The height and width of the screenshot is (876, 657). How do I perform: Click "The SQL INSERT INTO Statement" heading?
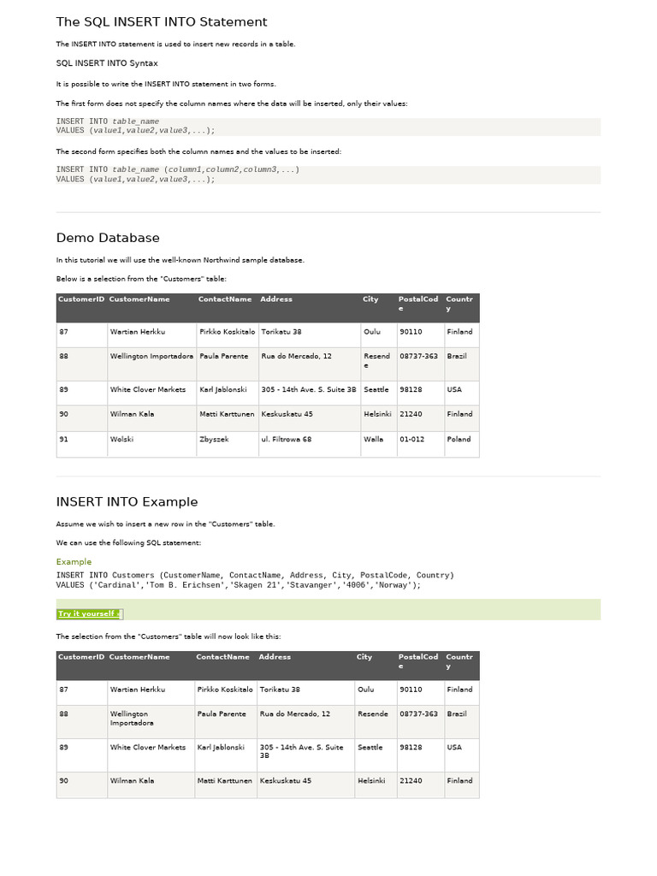[x=162, y=22]
